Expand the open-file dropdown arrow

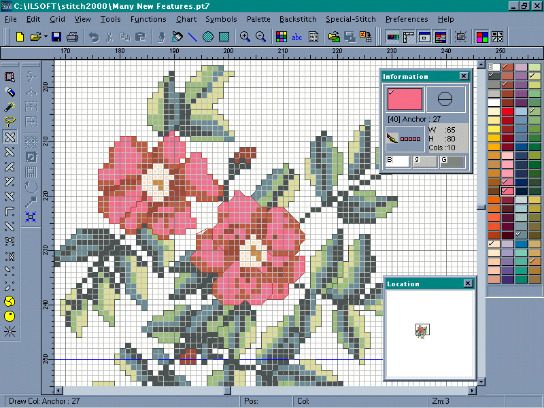point(46,36)
